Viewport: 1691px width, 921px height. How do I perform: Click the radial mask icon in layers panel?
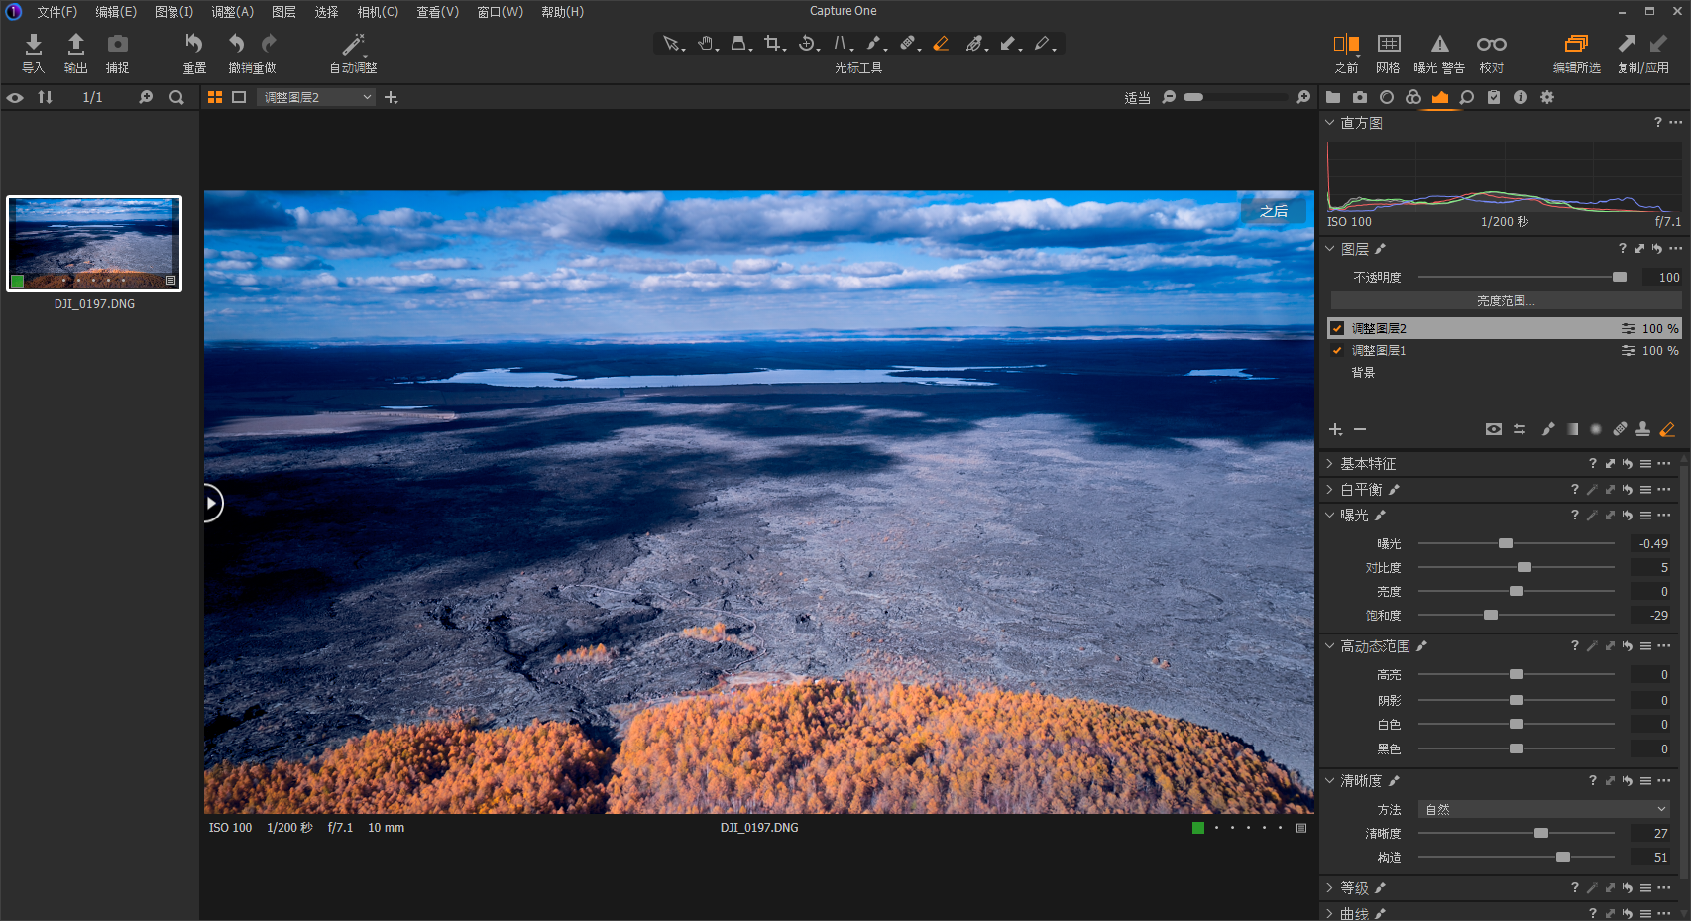(1596, 429)
